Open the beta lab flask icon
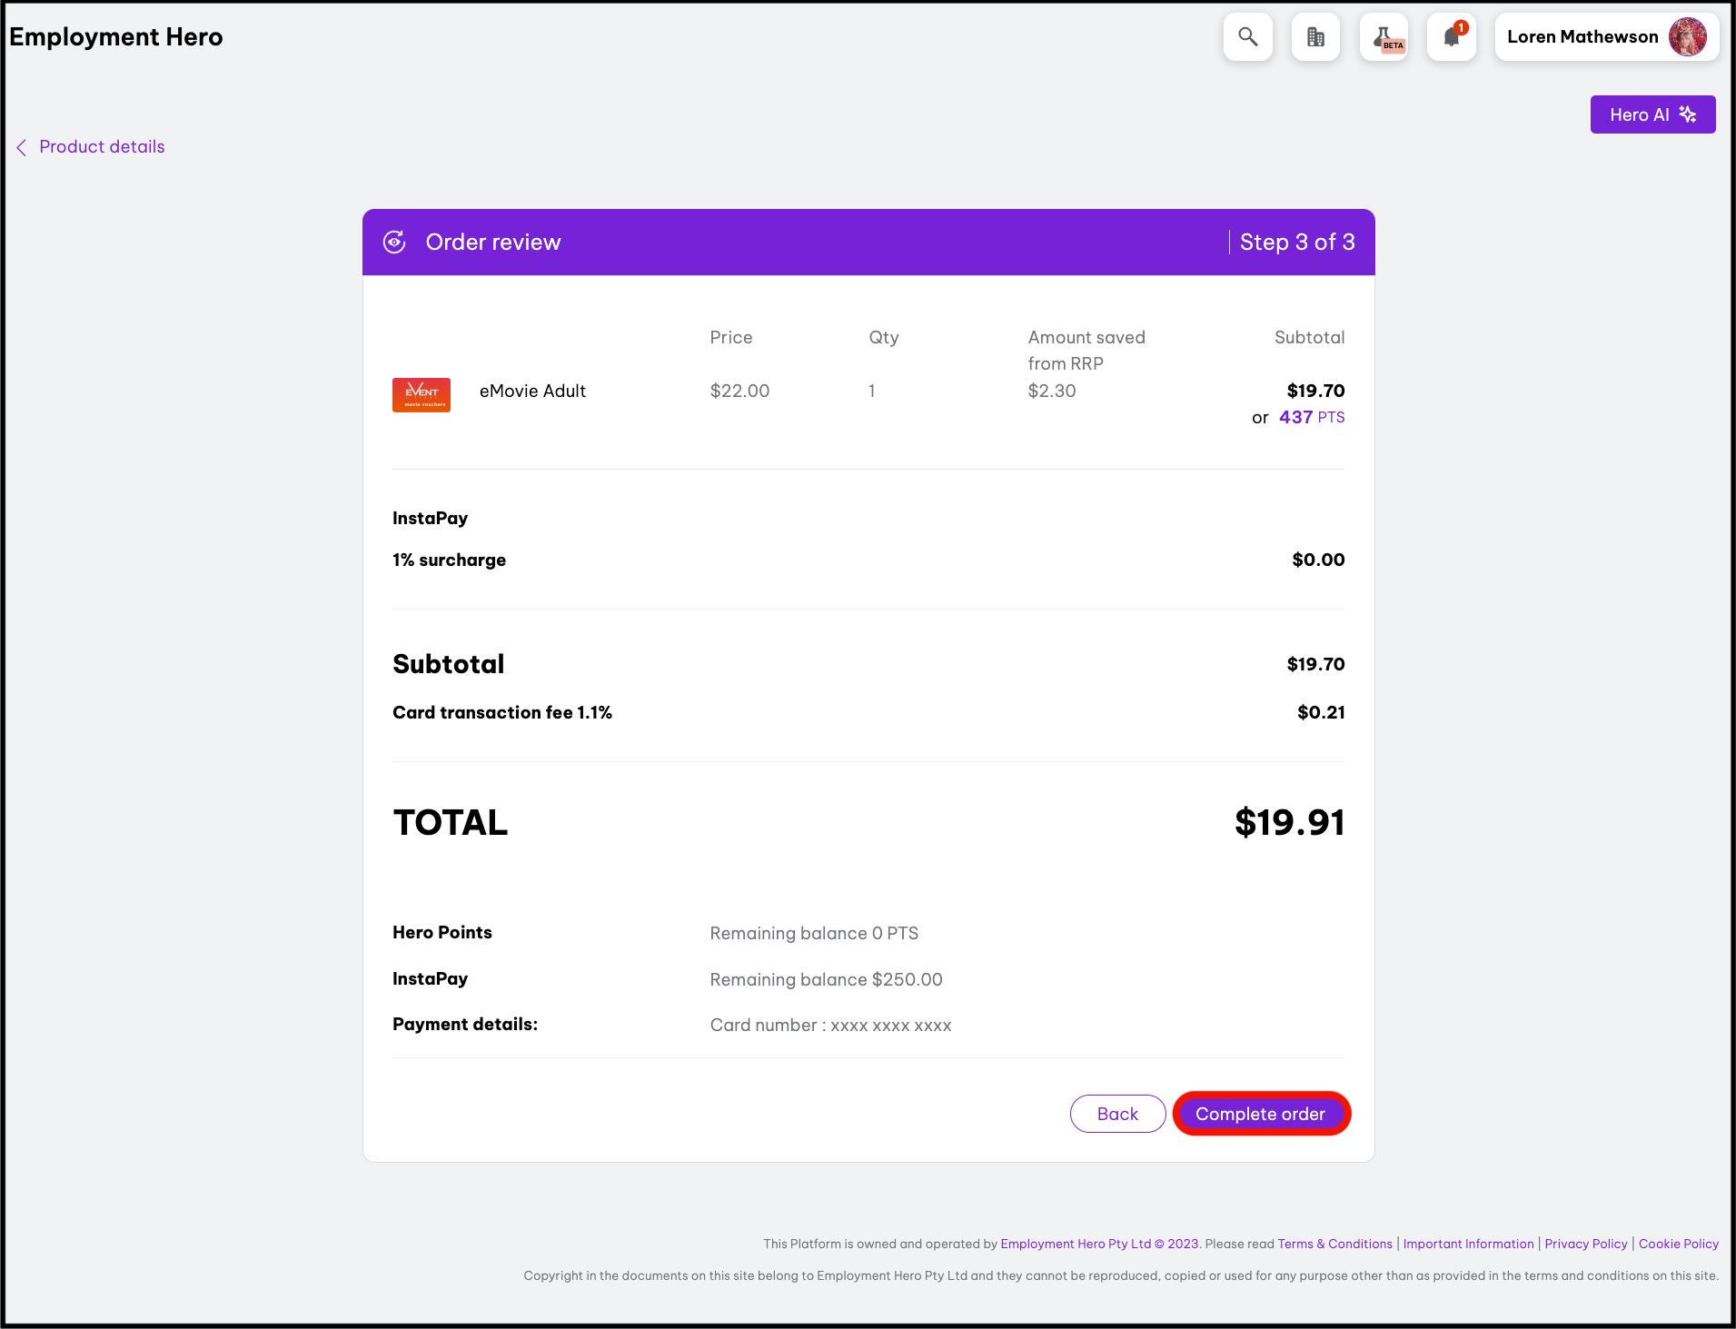The width and height of the screenshot is (1736, 1329). coord(1384,37)
